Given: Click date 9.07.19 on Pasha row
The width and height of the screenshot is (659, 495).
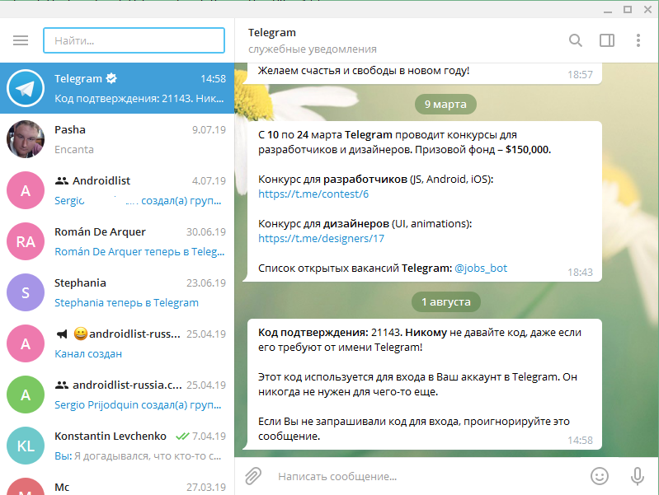Looking at the screenshot, I should pyautogui.click(x=209, y=130).
